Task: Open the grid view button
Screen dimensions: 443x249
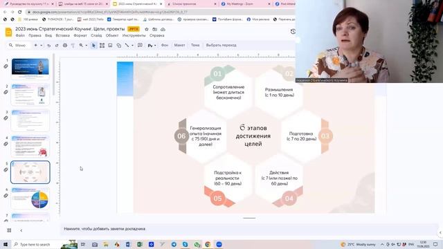Action: tap(9, 230)
